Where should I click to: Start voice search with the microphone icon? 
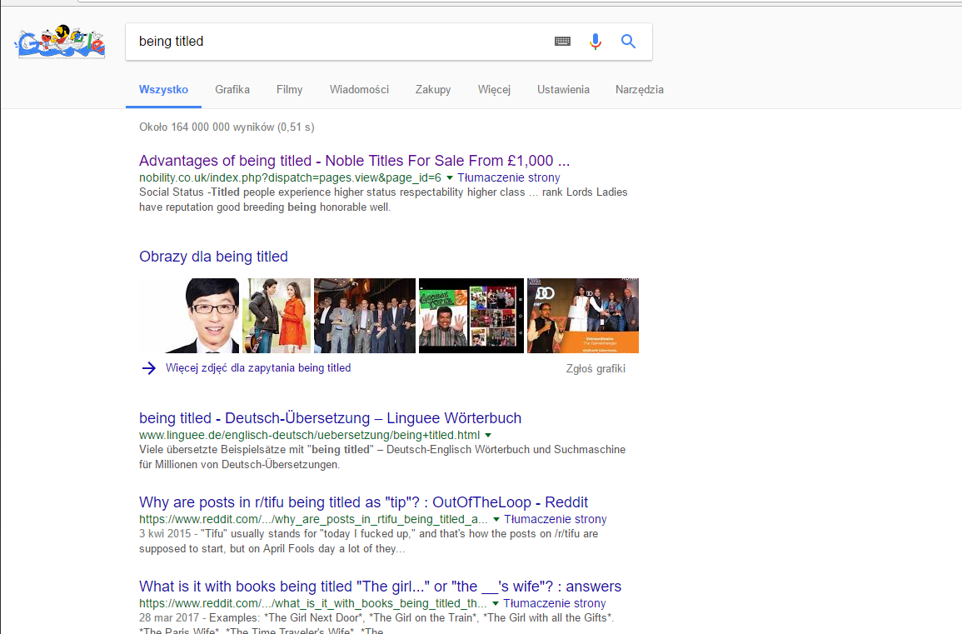[x=596, y=41]
